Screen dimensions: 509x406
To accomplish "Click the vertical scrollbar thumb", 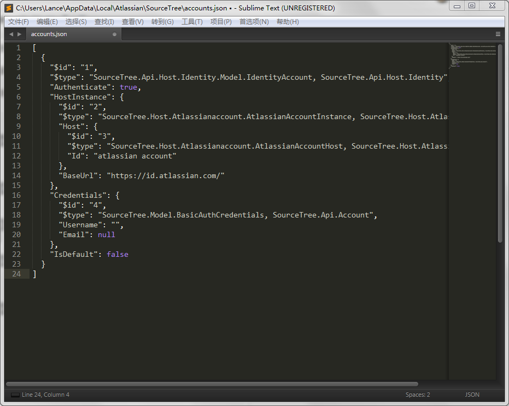I will point(500,143).
